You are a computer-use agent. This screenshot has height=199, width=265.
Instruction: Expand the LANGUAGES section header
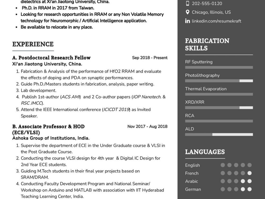click(x=205, y=152)
